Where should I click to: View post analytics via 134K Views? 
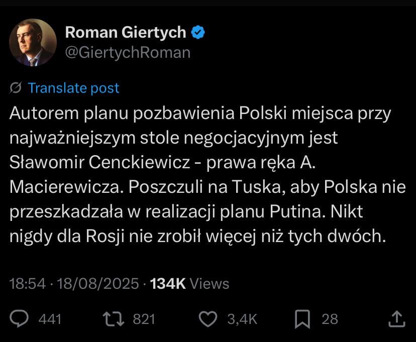point(189,283)
